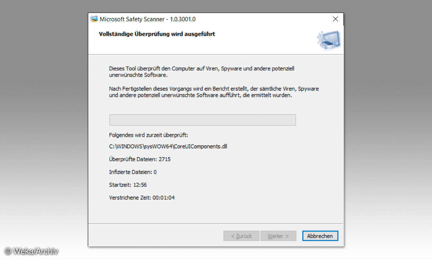Click the Abbrechen button to cancel scan
This screenshot has width=432, height=259.
[320, 236]
